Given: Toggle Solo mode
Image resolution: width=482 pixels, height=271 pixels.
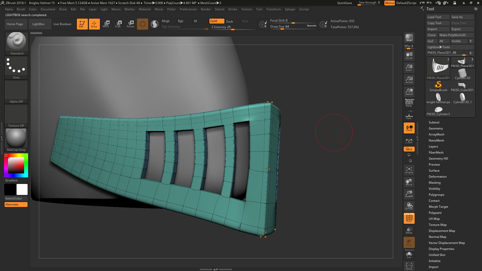Looking at the screenshot, I should tap(409, 254).
